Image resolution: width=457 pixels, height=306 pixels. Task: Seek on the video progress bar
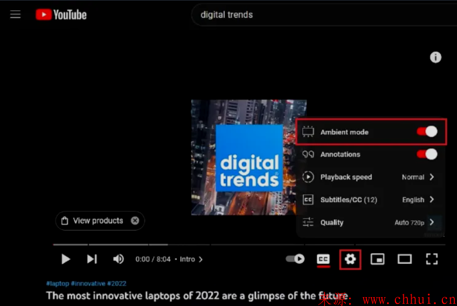point(249,244)
